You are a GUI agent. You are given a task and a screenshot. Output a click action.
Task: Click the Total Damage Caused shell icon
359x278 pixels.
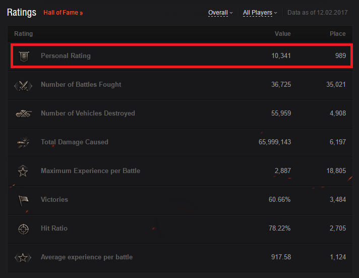tap(23, 142)
